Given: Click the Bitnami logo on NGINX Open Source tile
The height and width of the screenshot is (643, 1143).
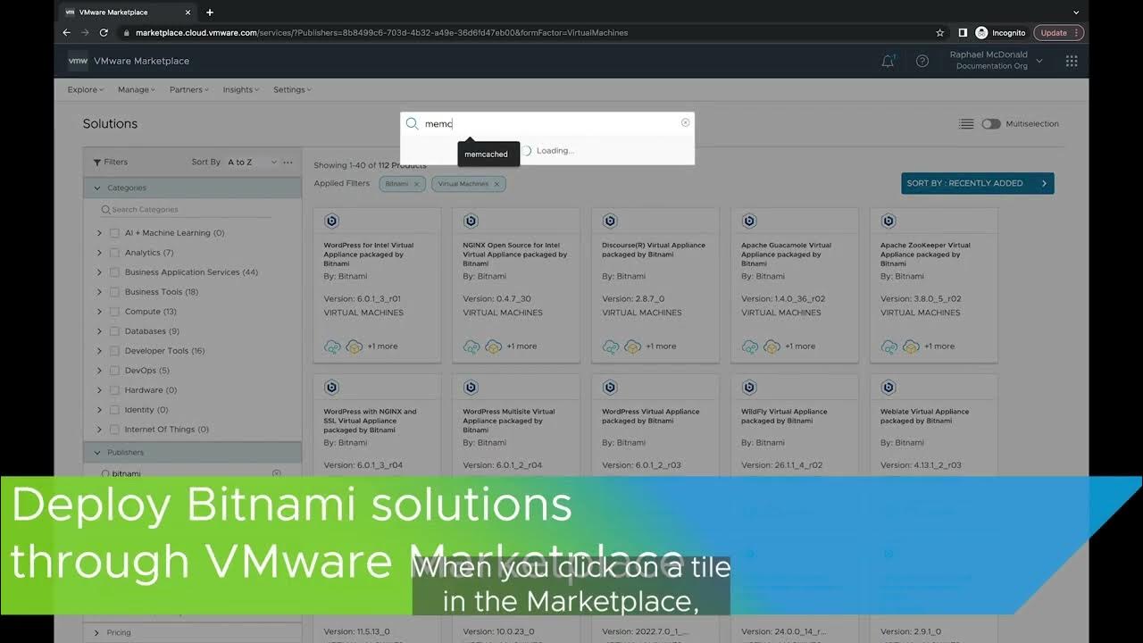Looking at the screenshot, I should click(471, 221).
